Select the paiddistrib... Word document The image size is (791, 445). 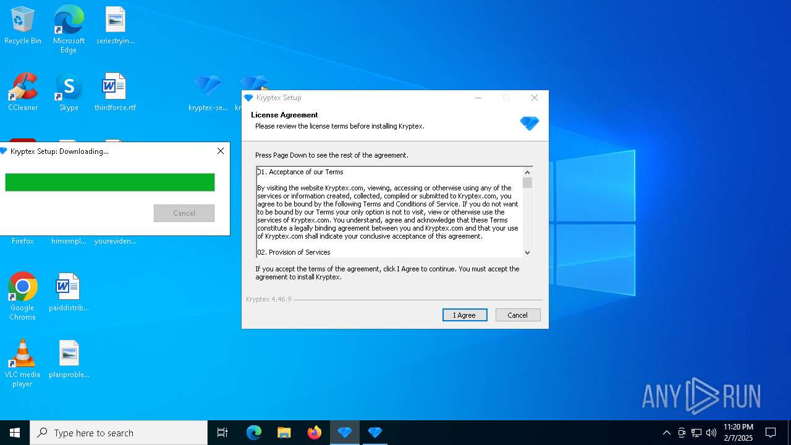pos(69,292)
